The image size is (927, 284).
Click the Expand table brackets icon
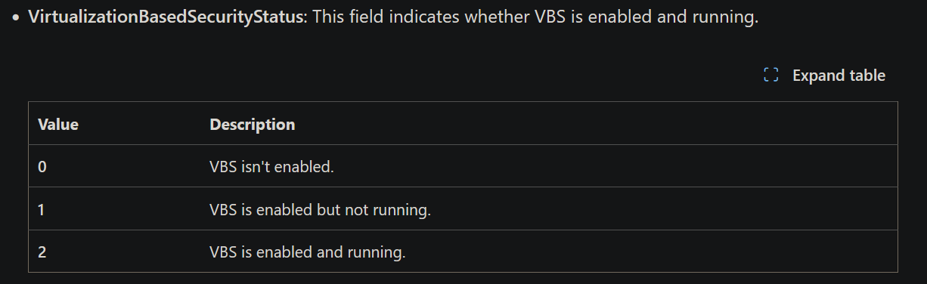770,76
